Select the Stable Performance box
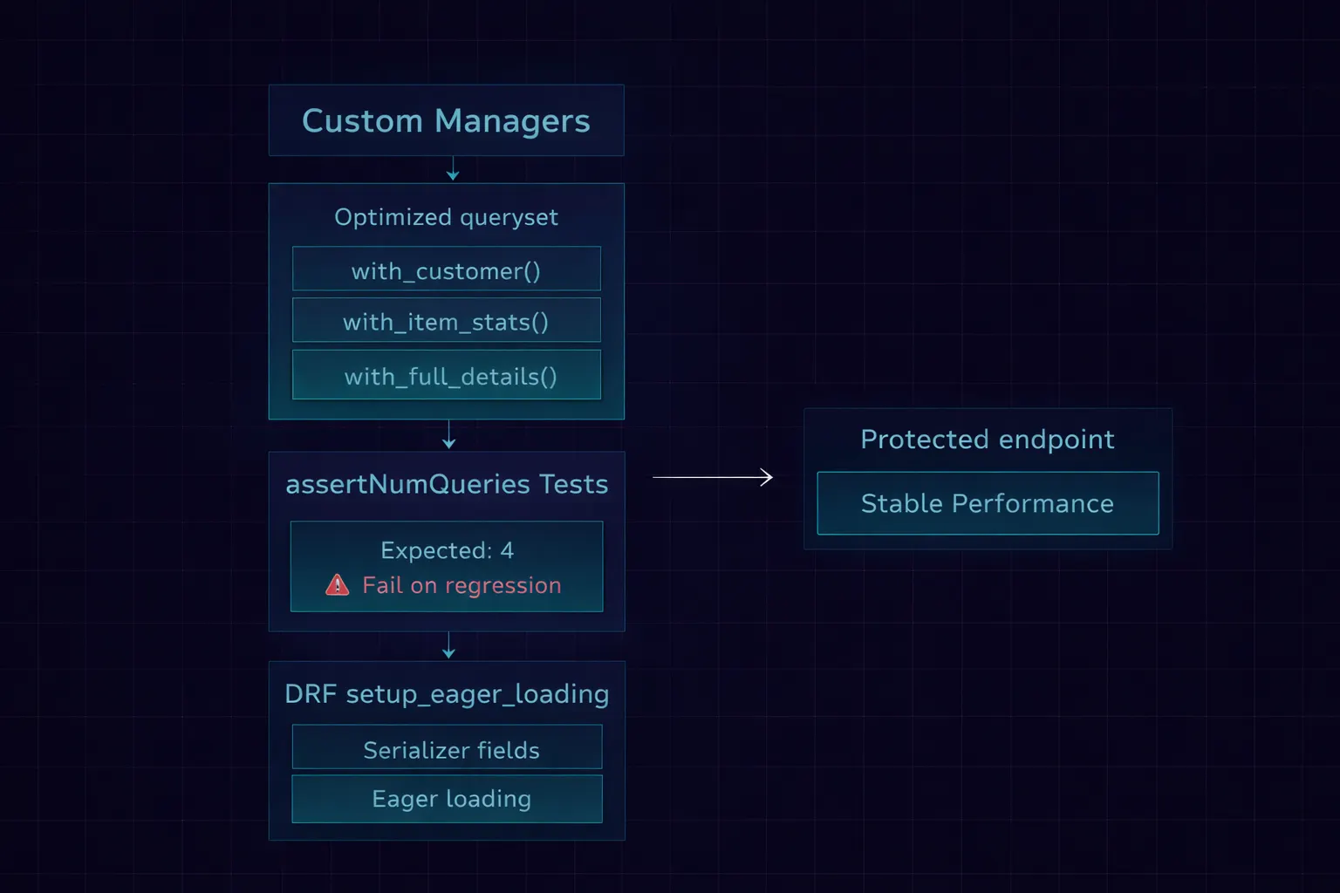Image resolution: width=1340 pixels, height=893 pixels. pos(987,503)
